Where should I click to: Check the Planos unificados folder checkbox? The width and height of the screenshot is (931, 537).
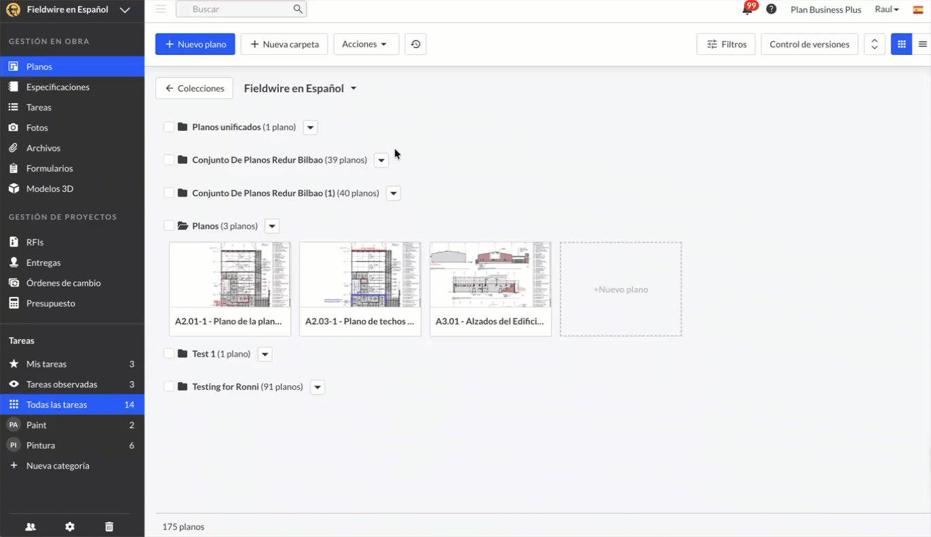(x=169, y=127)
